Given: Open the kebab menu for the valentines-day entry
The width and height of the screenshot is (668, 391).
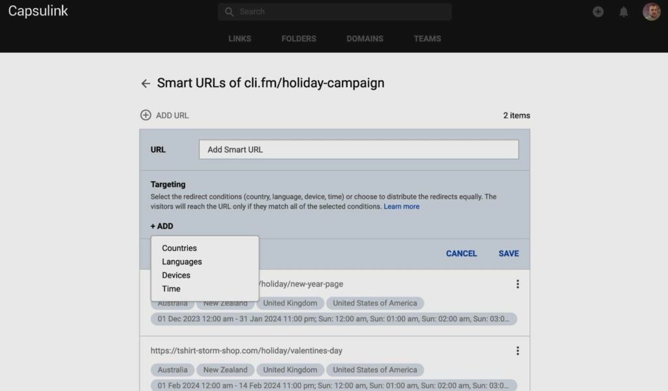Looking at the screenshot, I should click(x=517, y=351).
